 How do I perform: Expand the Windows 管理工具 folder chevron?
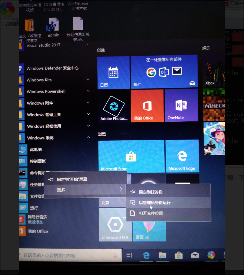pos(88,114)
